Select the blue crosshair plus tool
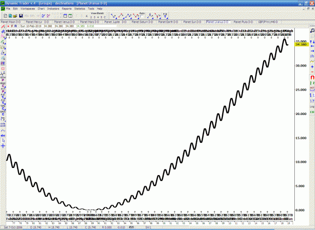Viewport: 315px width, 230px height. point(3,146)
